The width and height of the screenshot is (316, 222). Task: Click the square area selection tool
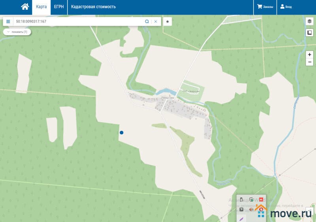309,33
